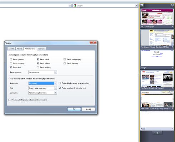This screenshot has height=142, width=175.
Task: Open the blank Pusta tab thumbnail
Action: (157, 119)
